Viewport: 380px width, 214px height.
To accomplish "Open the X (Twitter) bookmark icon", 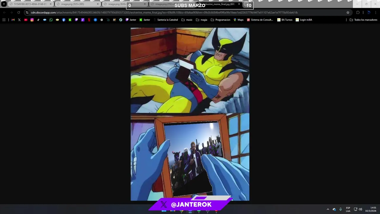I will (19, 20).
